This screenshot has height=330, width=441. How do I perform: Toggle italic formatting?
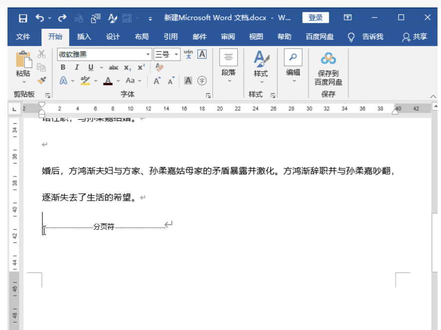(77, 68)
